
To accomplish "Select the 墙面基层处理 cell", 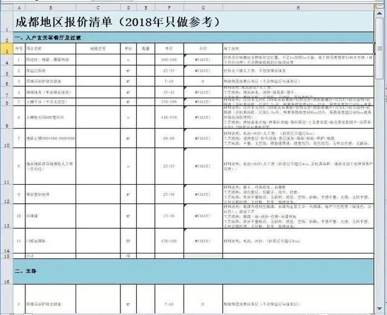I will point(40,194).
